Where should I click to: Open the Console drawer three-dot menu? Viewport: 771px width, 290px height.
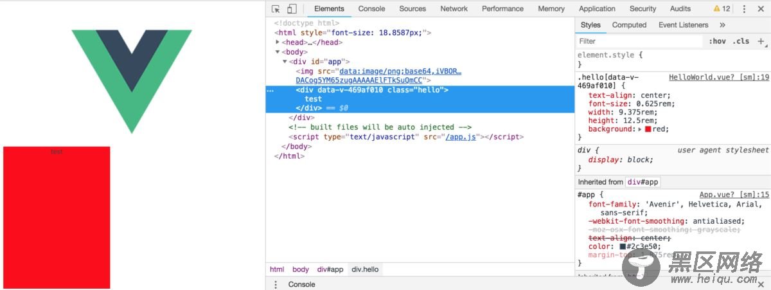[276, 284]
